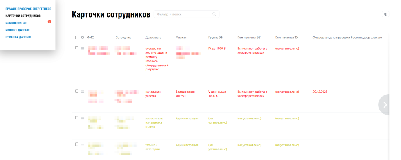
Task: Open Карточки сотрудников menu item
Action: (23, 16)
